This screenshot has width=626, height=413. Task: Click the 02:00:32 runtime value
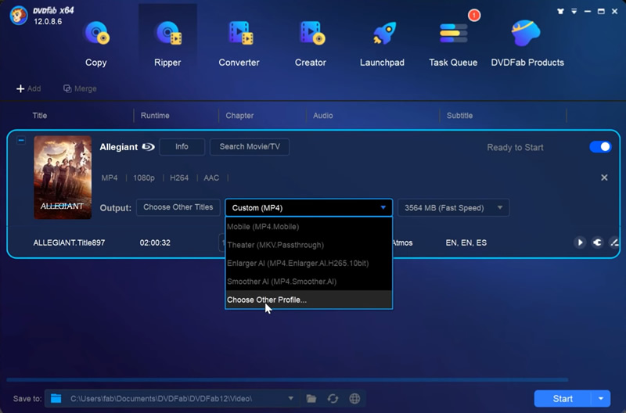[155, 242]
